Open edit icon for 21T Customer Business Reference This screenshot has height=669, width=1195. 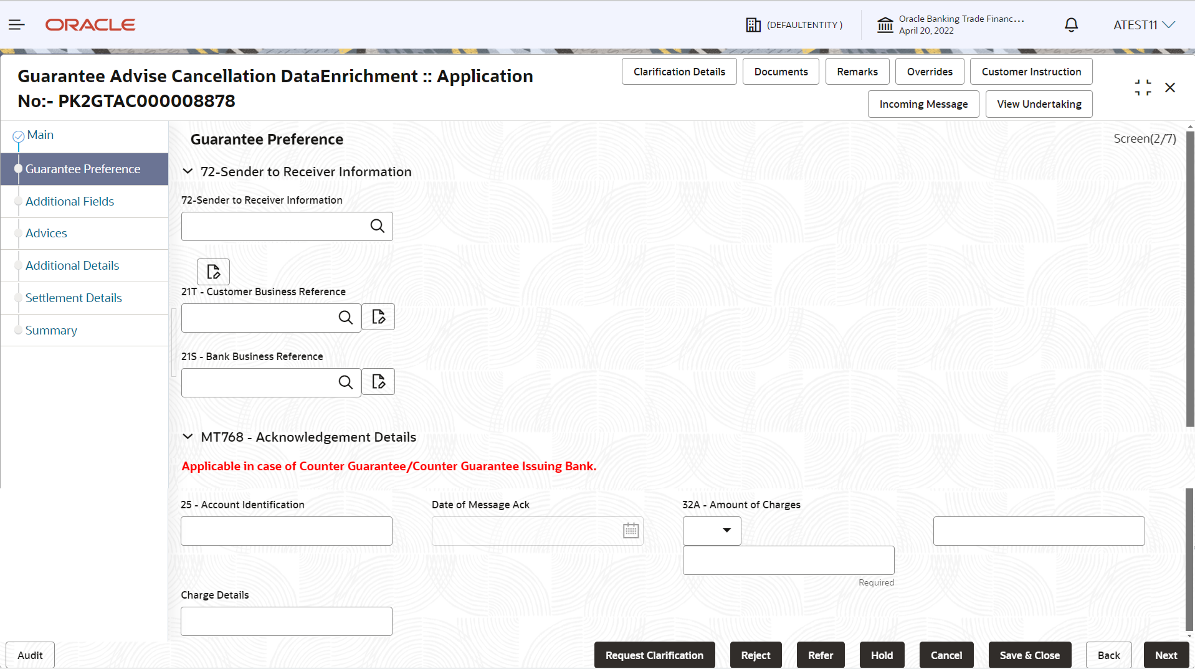pyautogui.click(x=378, y=317)
